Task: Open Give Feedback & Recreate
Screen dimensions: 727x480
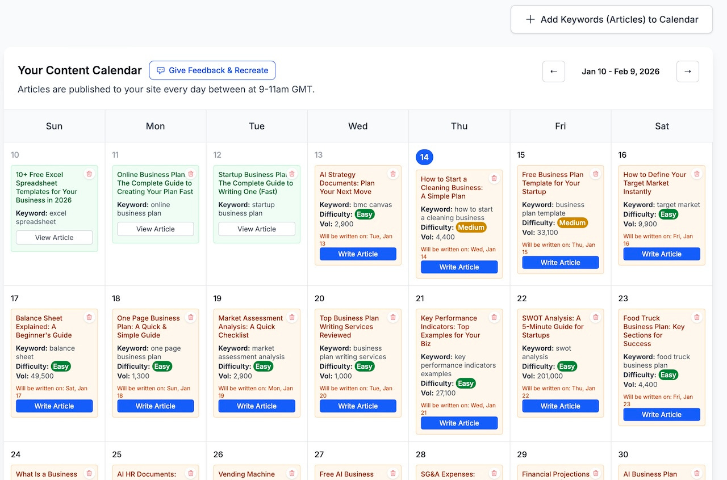Action: click(212, 70)
